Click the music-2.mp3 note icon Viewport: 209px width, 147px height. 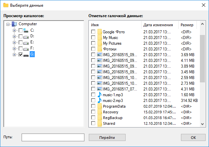(100, 101)
